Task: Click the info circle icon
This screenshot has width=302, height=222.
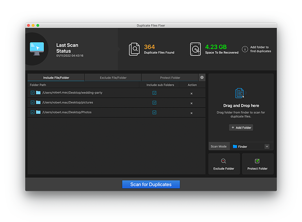Action: [245, 49]
